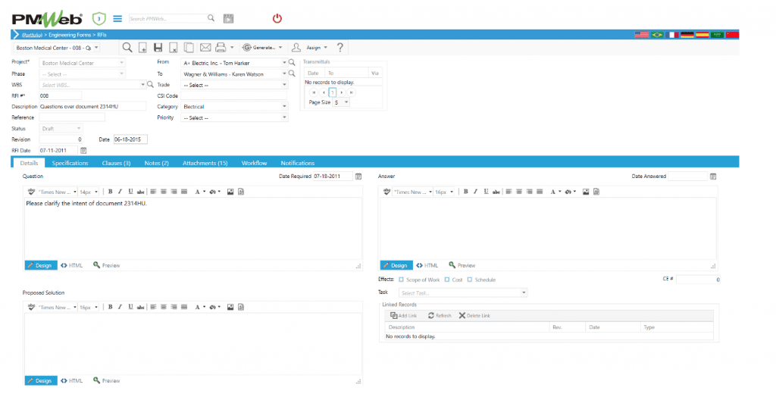Image resolution: width=776 pixels, height=394 pixels.
Task: Click Add Link in Linked Records
Action: pyautogui.click(x=403, y=315)
